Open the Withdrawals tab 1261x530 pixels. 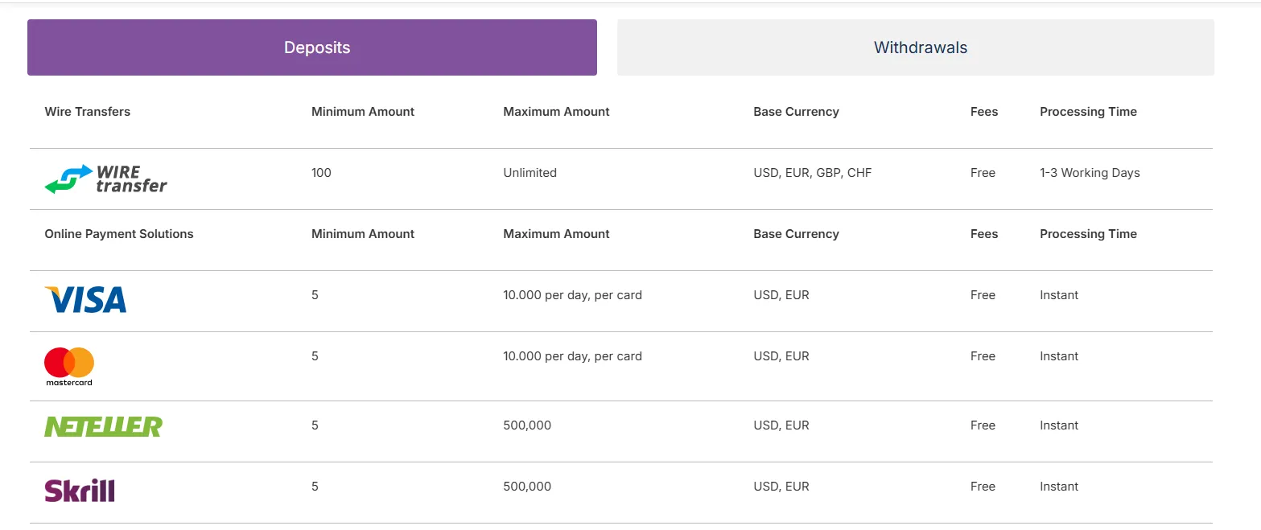pos(916,47)
